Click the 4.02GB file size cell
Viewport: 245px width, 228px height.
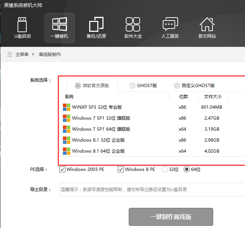(212, 151)
